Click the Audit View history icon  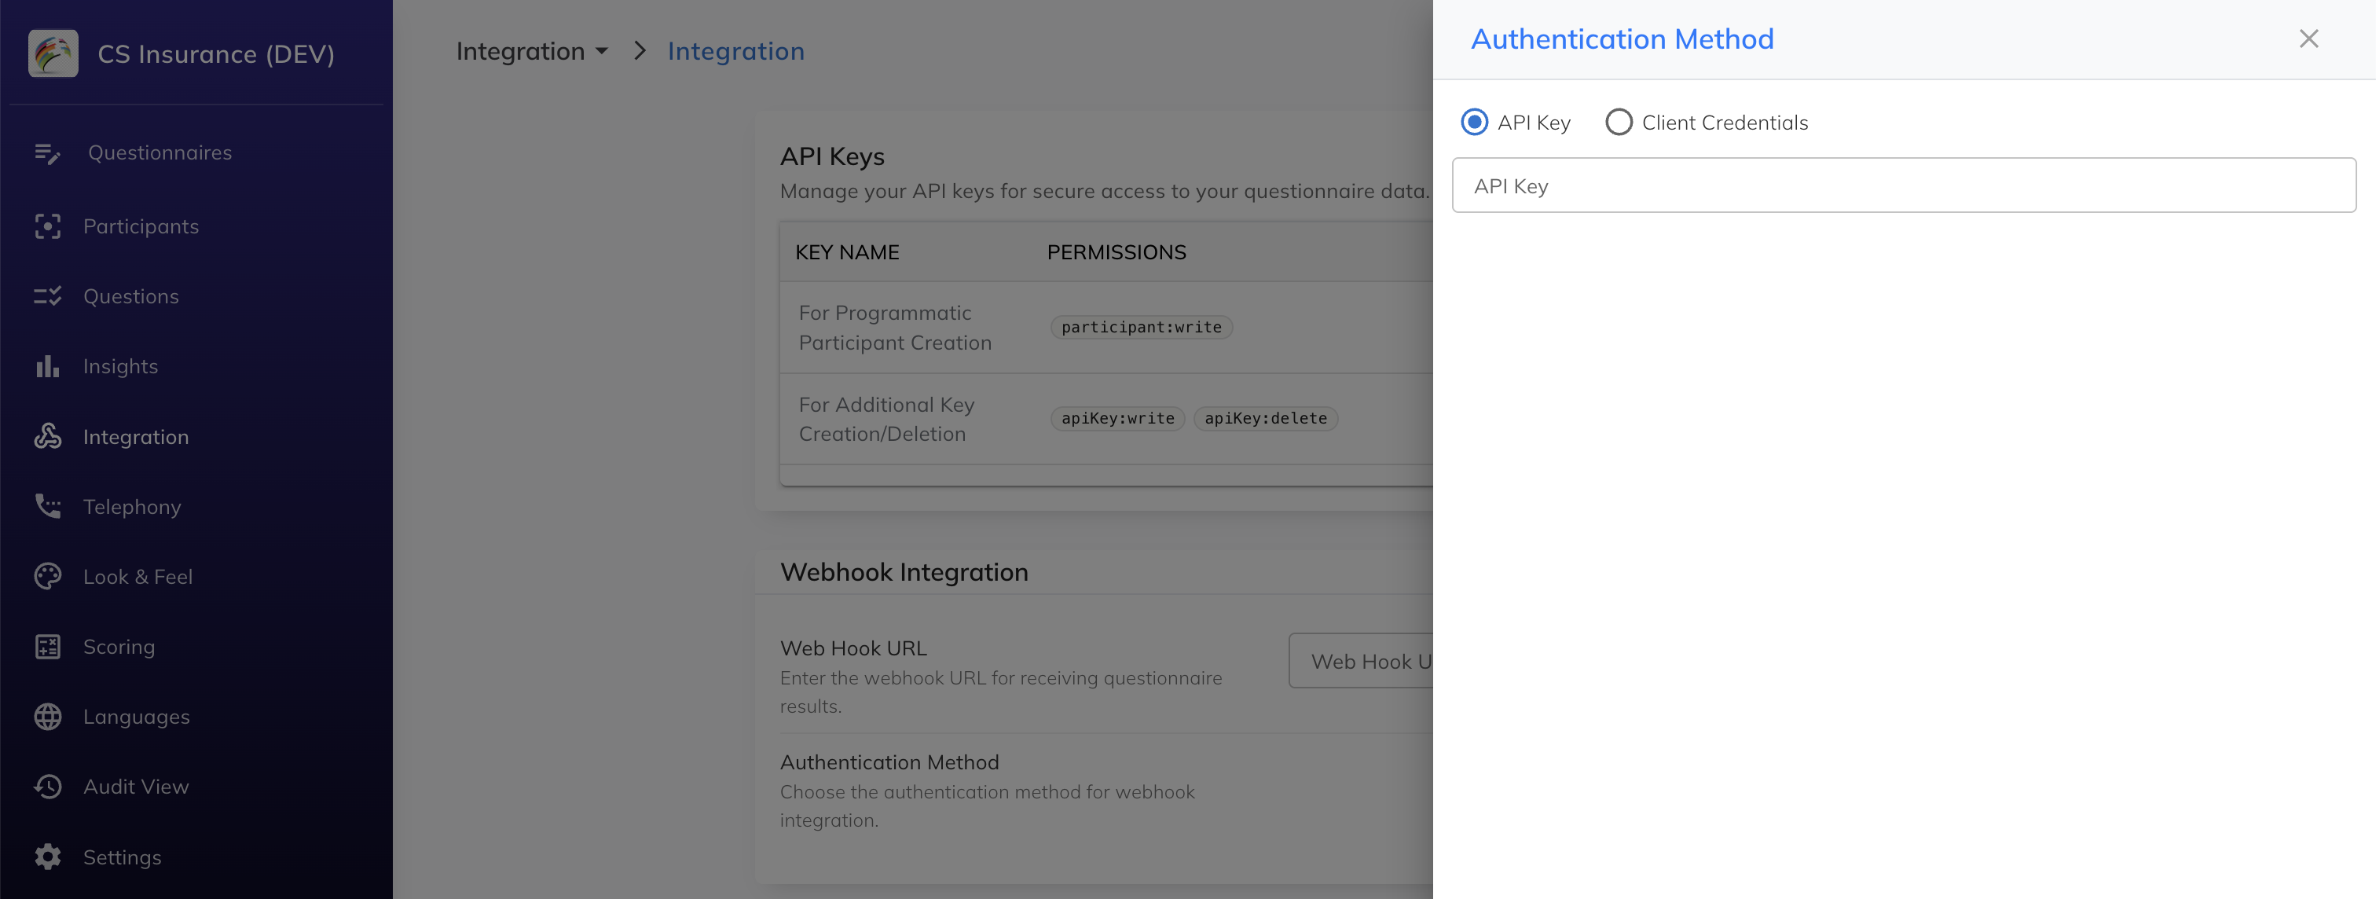point(47,787)
